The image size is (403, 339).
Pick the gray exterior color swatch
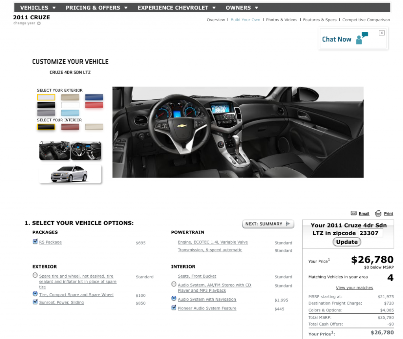click(46, 113)
